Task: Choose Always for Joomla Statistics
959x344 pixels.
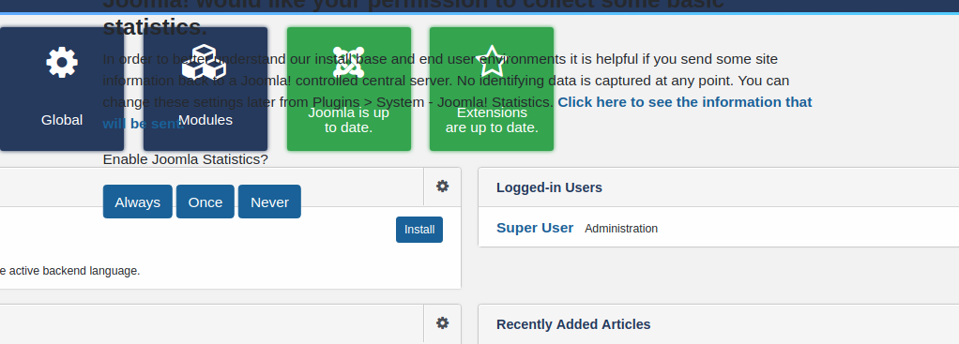Action: pos(138,202)
